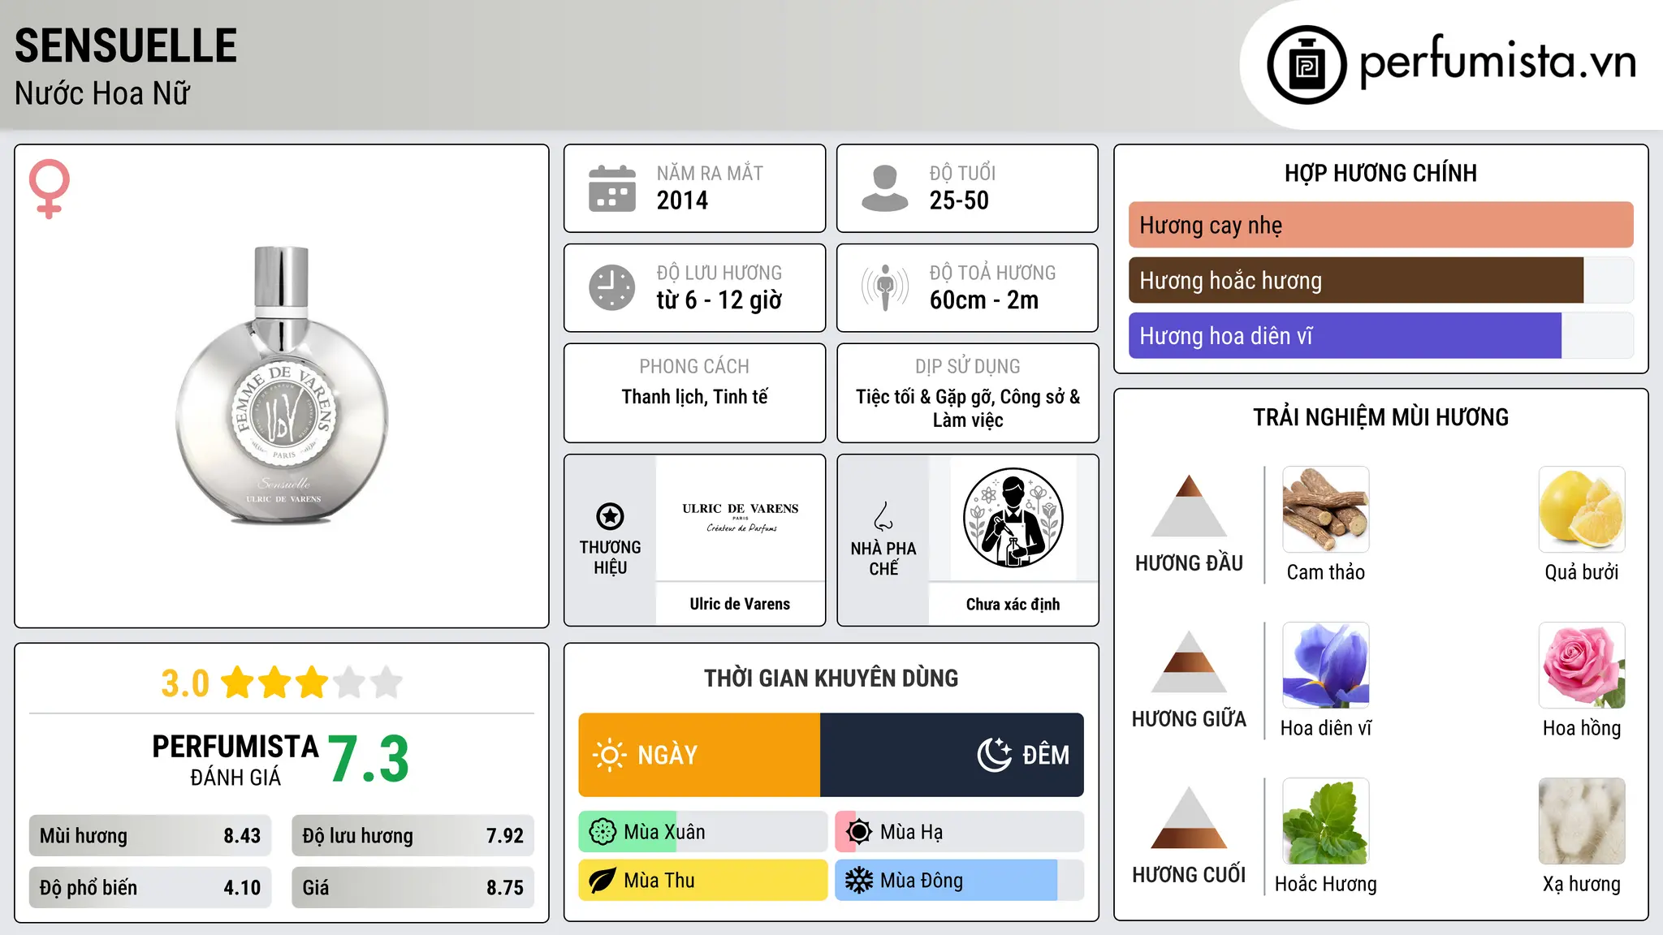Click the Nước Hoa Nữ subtitle
The height and width of the screenshot is (935, 1663).
[102, 93]
